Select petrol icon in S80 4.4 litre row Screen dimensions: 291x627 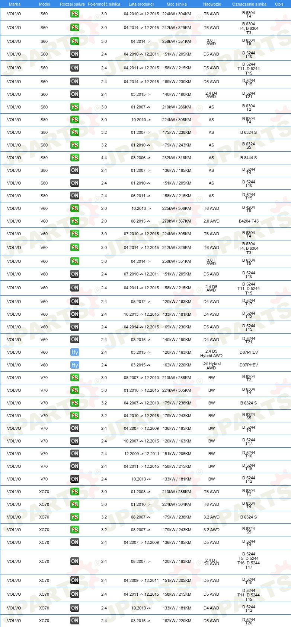click(x=75, y=158)
